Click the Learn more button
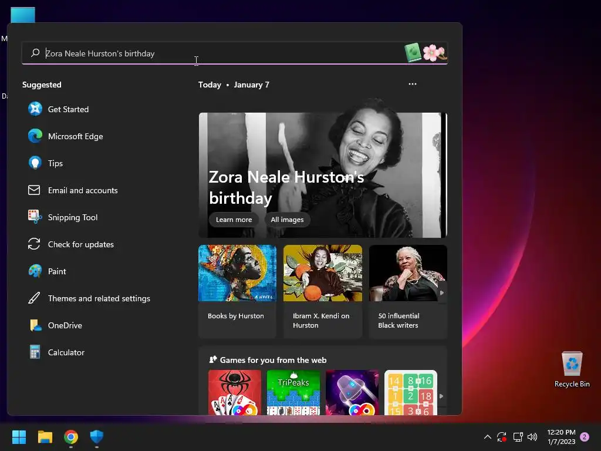 pos(234,220)
